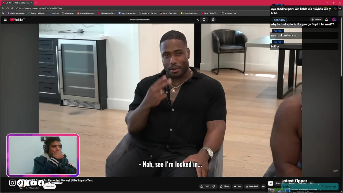Click the first 'zied07' chat username
The width and height of the screenshot is (343, 193).
coord(278,31)
